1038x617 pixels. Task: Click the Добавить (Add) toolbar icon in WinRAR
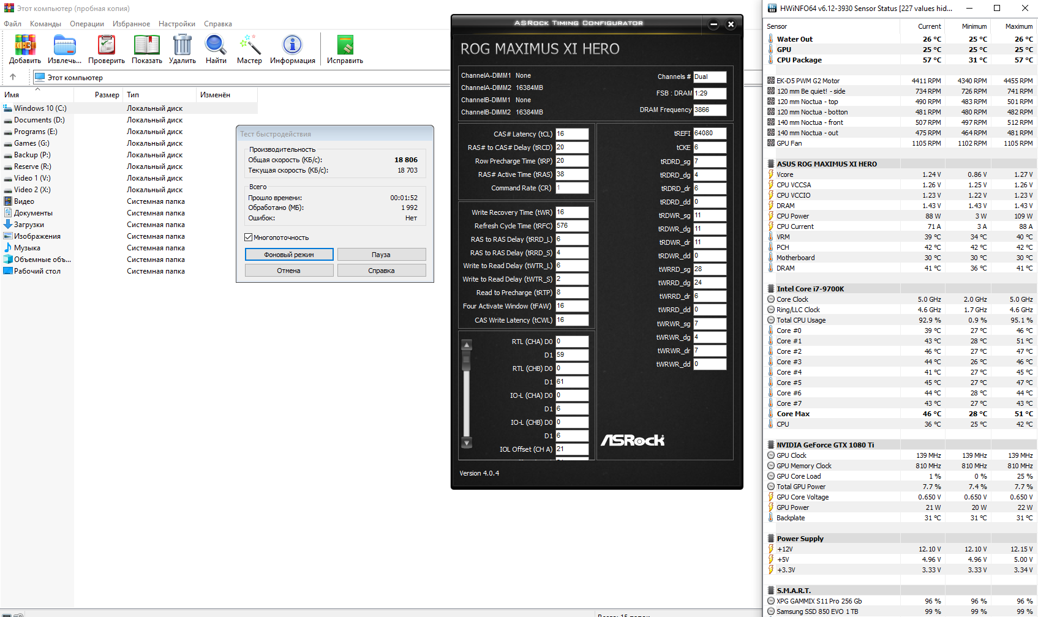[x=25, y=45]
